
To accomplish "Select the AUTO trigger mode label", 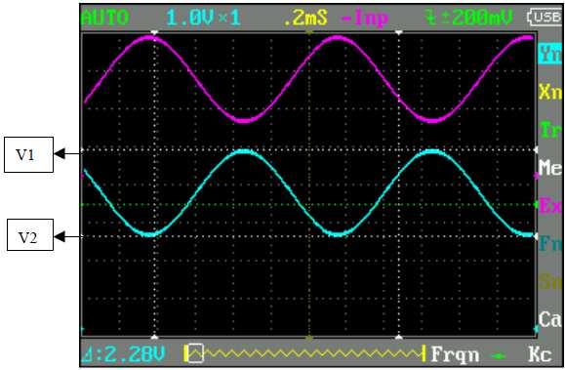I will [105, 18].
